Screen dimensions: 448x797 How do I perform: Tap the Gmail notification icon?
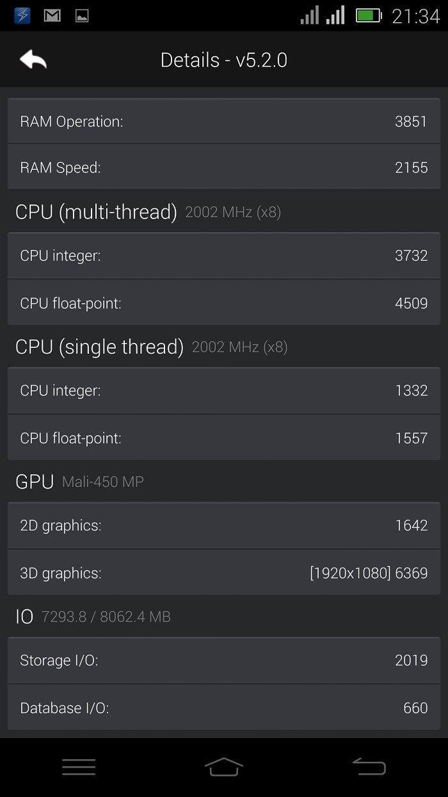(x=52, y=15)
